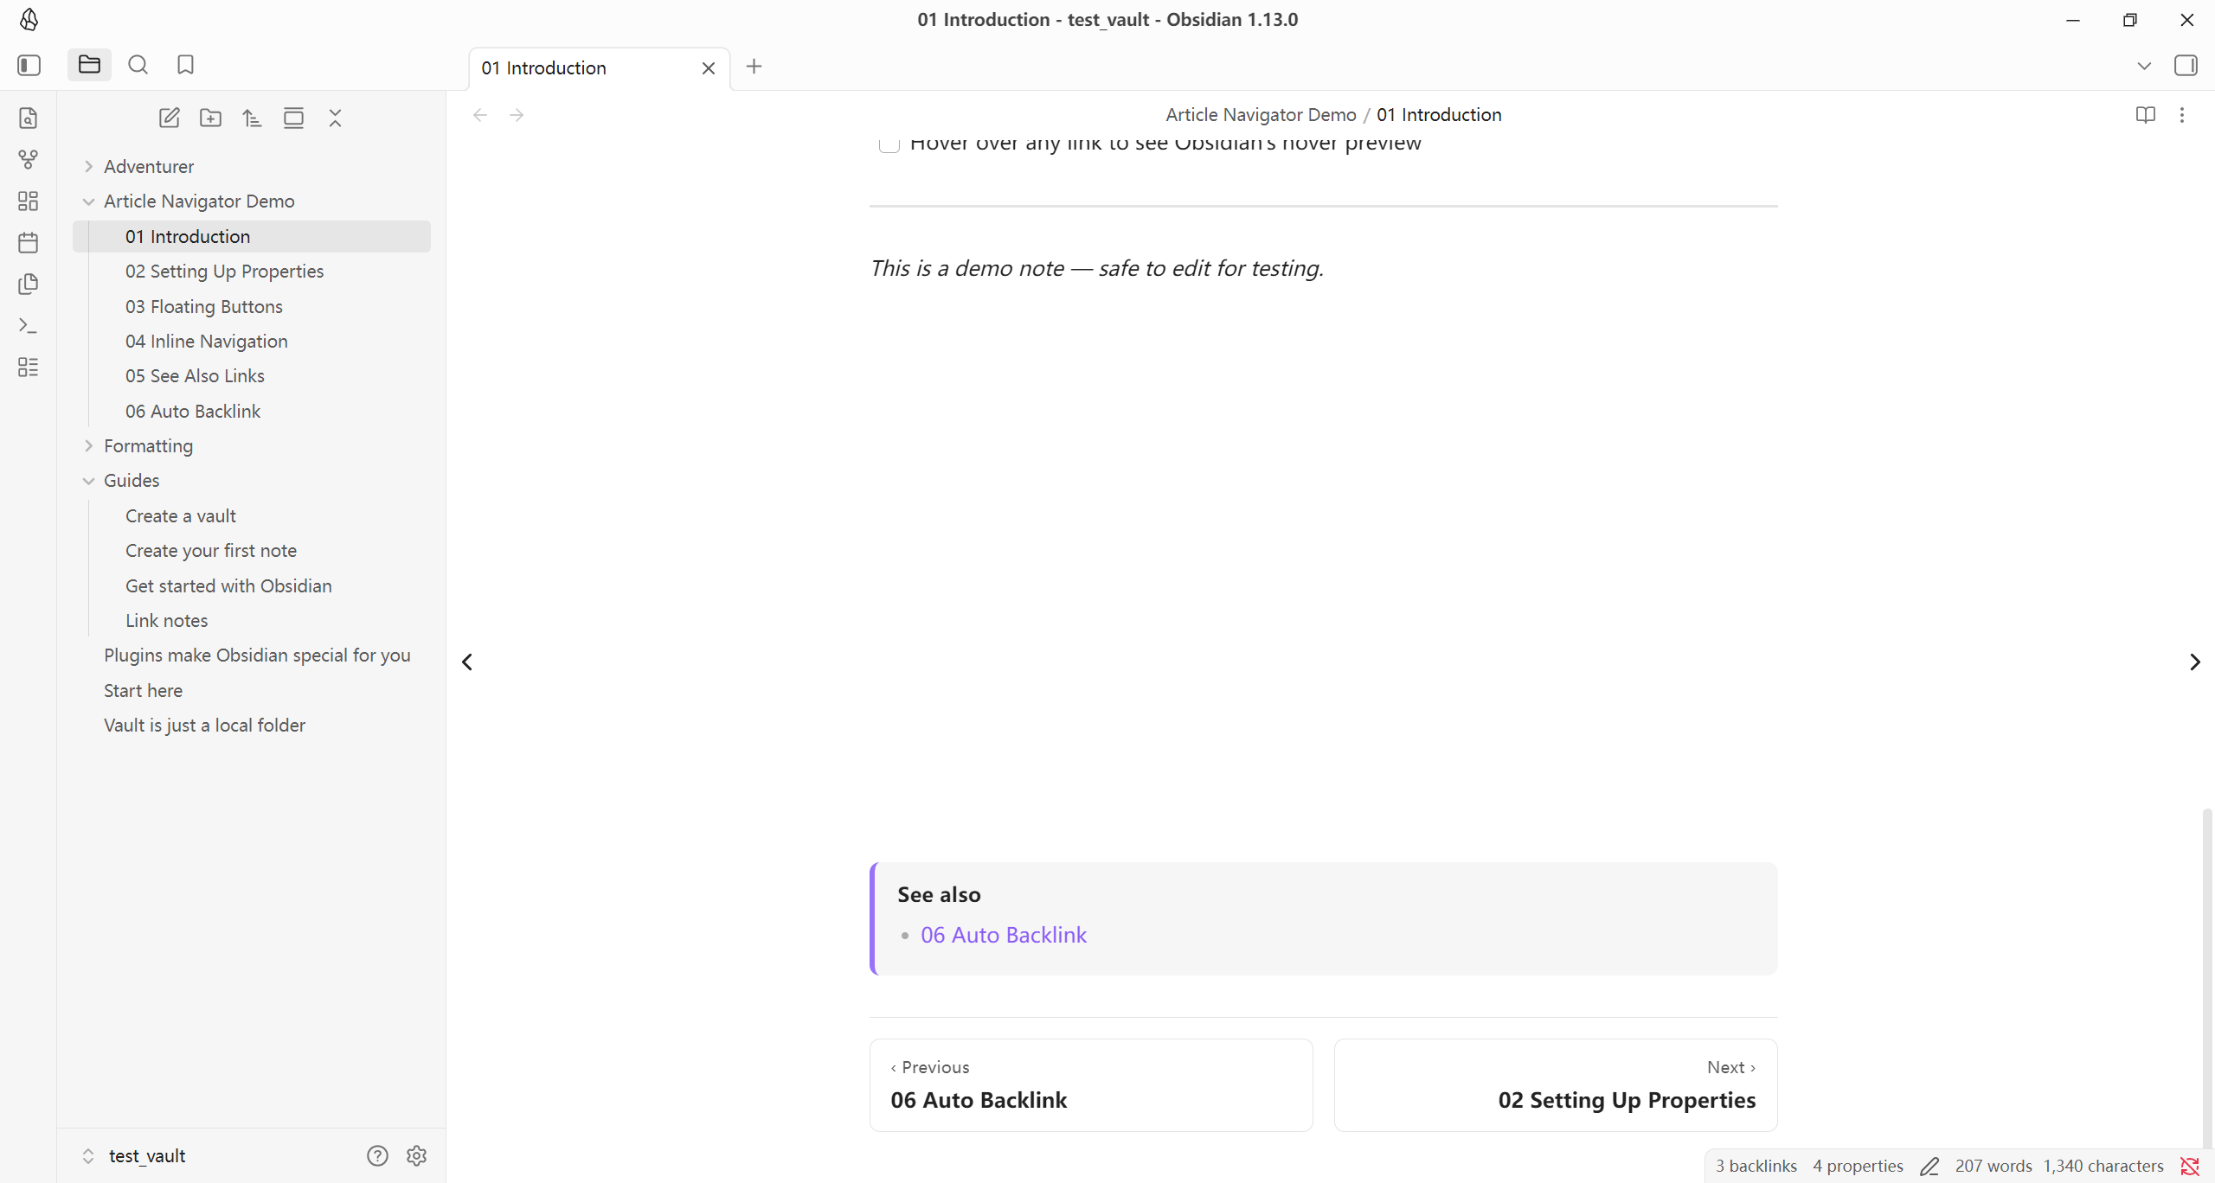The height and width of the screenshot is (1183, 2215).
Task: Create a new folder in explorer
Action: tap(210, 118)
